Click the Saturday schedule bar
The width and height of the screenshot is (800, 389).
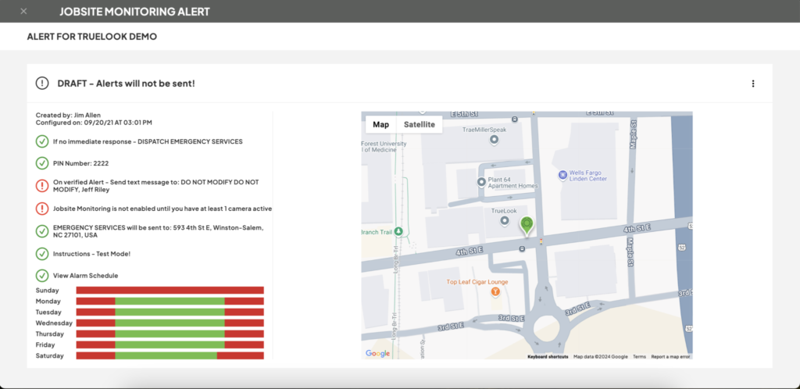[x=170, y=355]
